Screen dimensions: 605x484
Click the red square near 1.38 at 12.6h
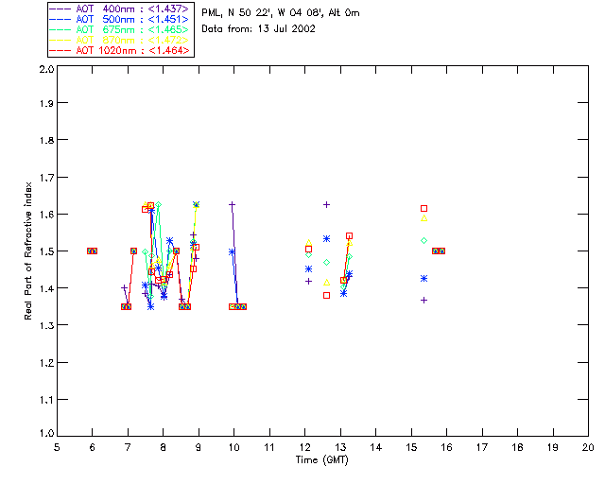[x=326, y=295]
